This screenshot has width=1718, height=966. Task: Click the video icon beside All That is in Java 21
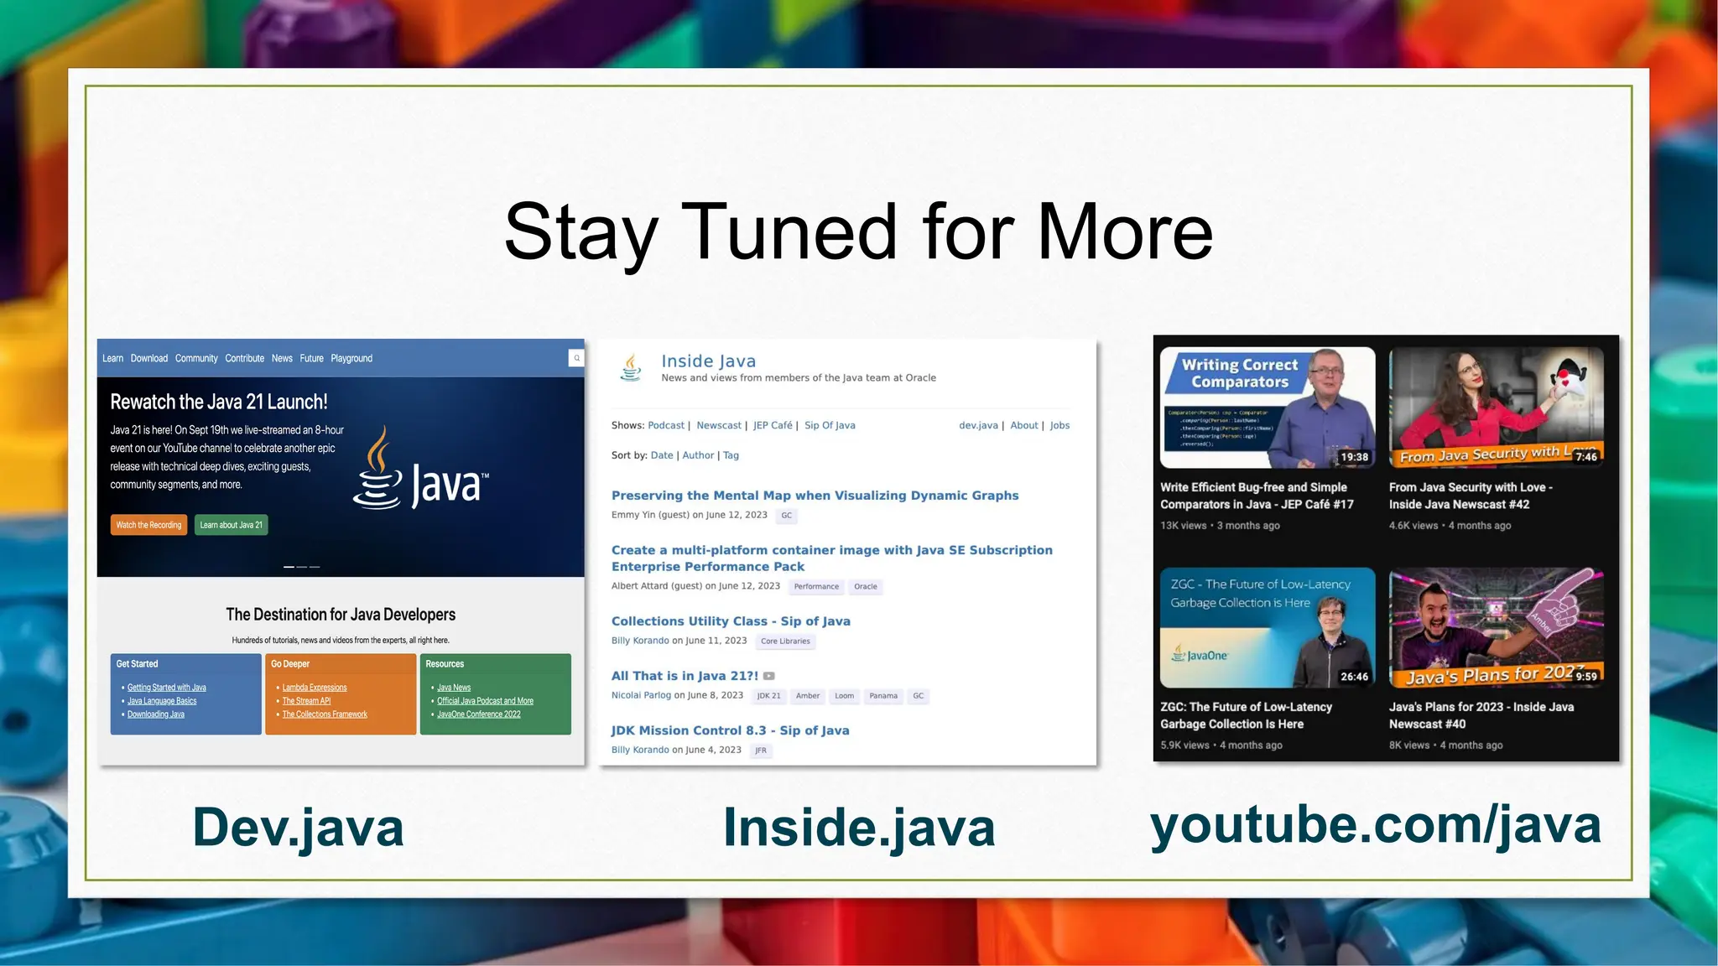(x=769, y=676)
